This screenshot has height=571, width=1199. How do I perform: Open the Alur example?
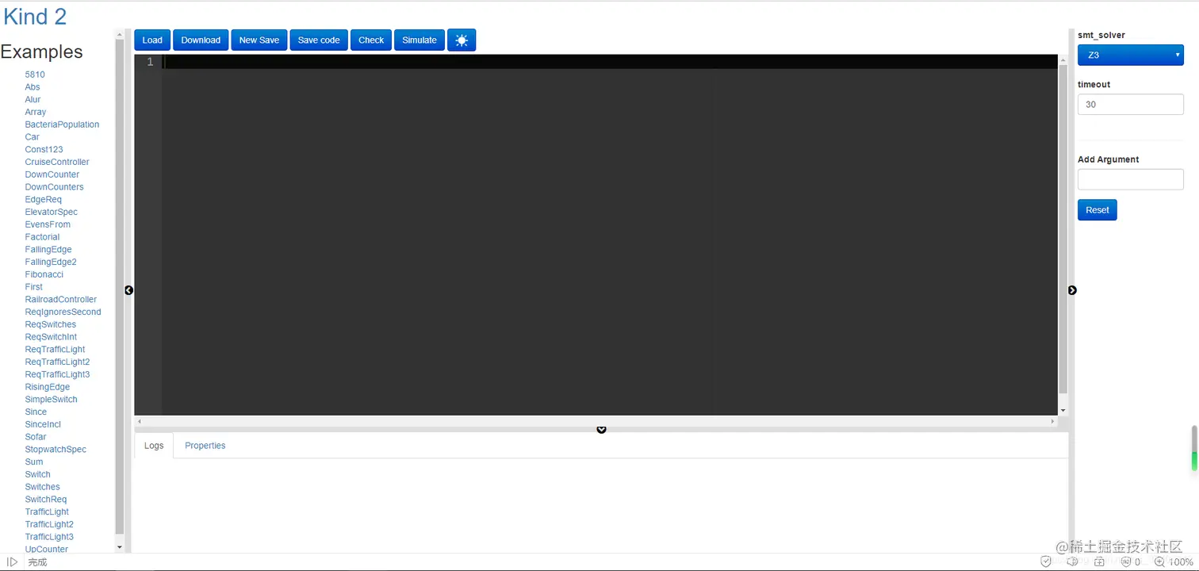33,100
